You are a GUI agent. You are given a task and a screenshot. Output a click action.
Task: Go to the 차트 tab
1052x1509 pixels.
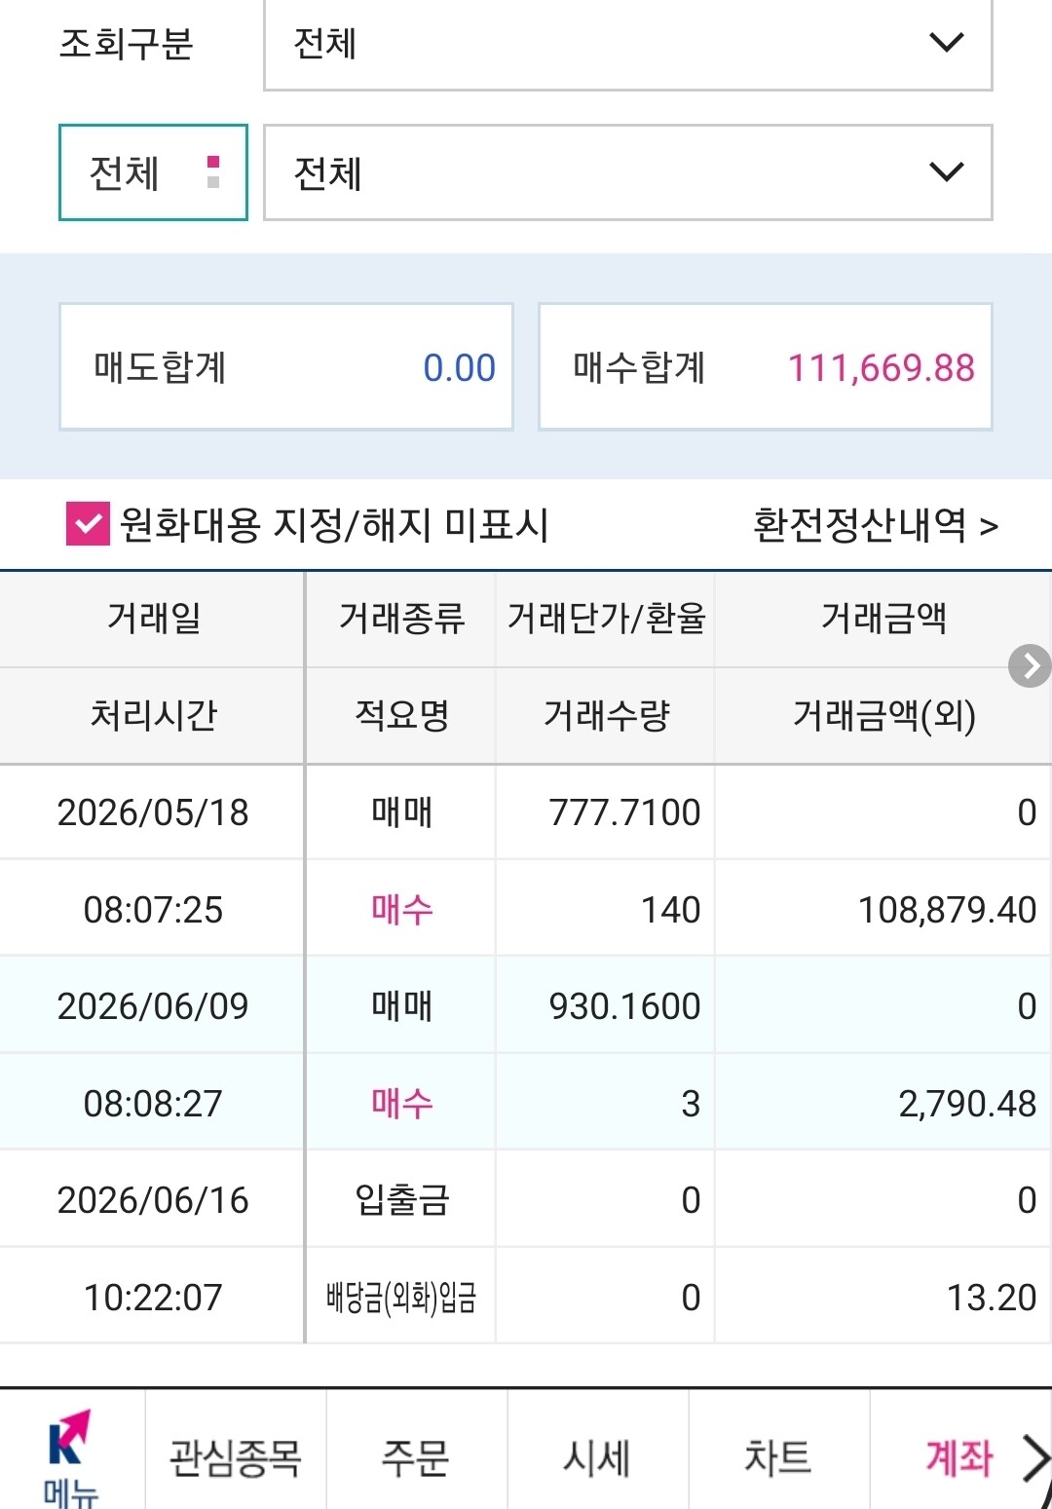[x=778, y=1457]
